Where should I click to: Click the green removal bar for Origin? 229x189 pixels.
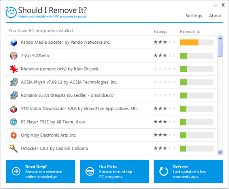(x=183, y=135)
